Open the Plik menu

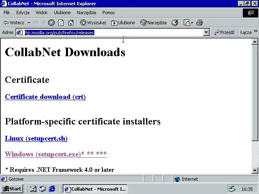click(x=7, y=13)
